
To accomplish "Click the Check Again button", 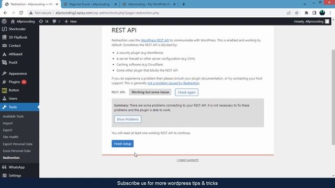I will pyautogui.click(x=186, y=92).
